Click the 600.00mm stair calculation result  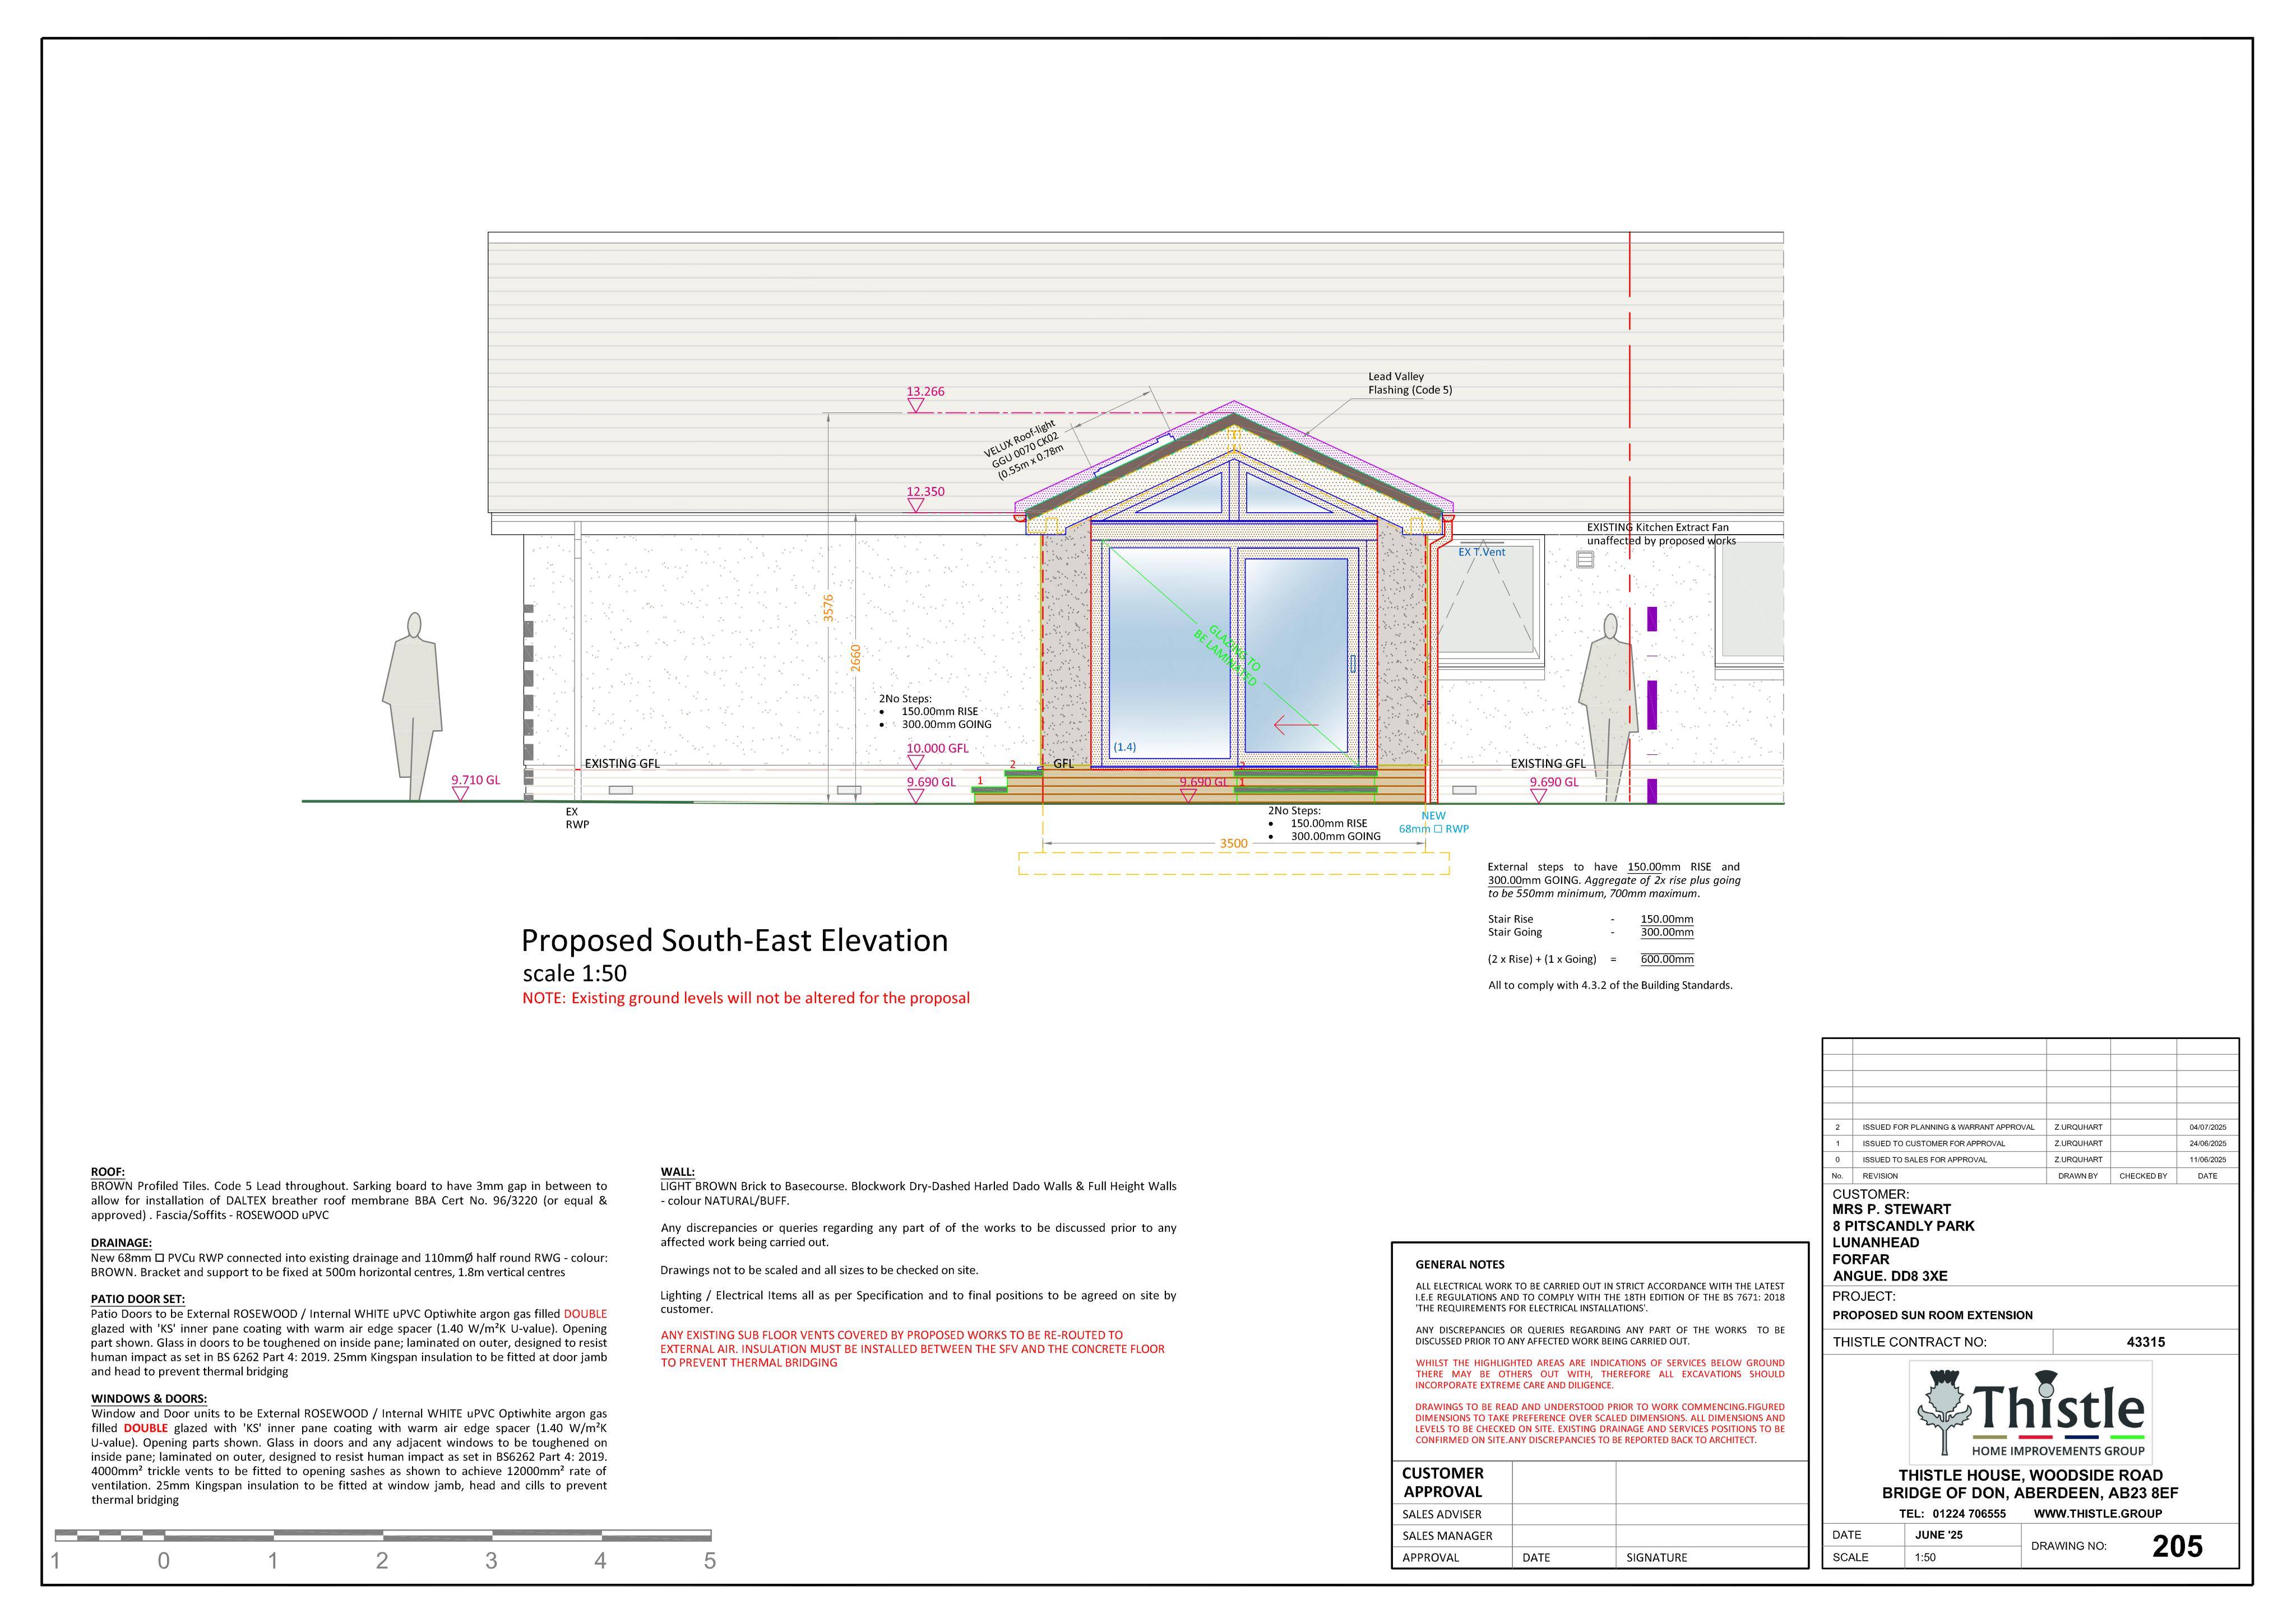1667,959
